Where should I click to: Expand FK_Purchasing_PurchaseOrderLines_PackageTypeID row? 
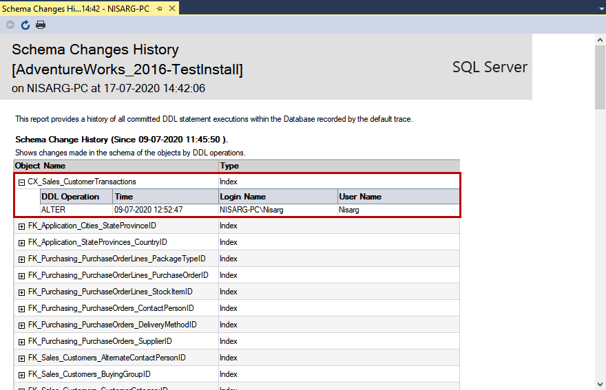click(x=21, y=259)
